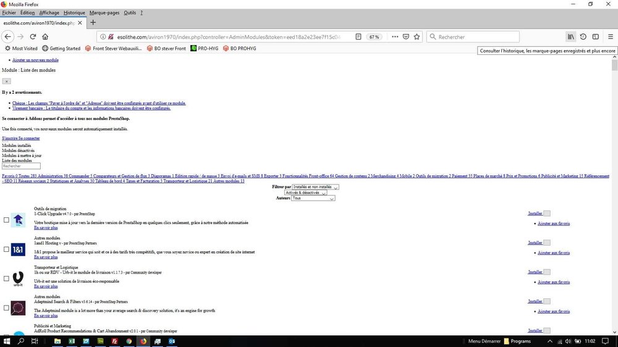Toggle reader view icon in address bar
Image resolution: width=618 pixels, height=347 pixels.
(x=358, y=36)
